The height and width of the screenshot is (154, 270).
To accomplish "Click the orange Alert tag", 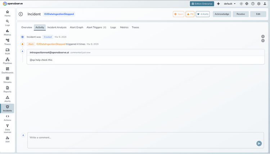I will (31, 44).
